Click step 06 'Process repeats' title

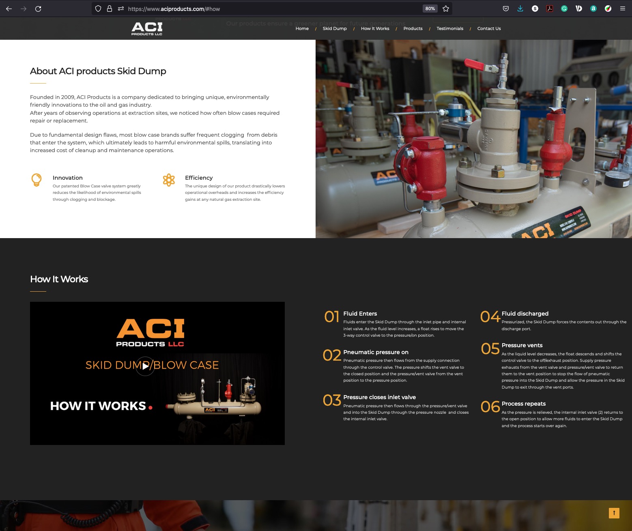524,404
